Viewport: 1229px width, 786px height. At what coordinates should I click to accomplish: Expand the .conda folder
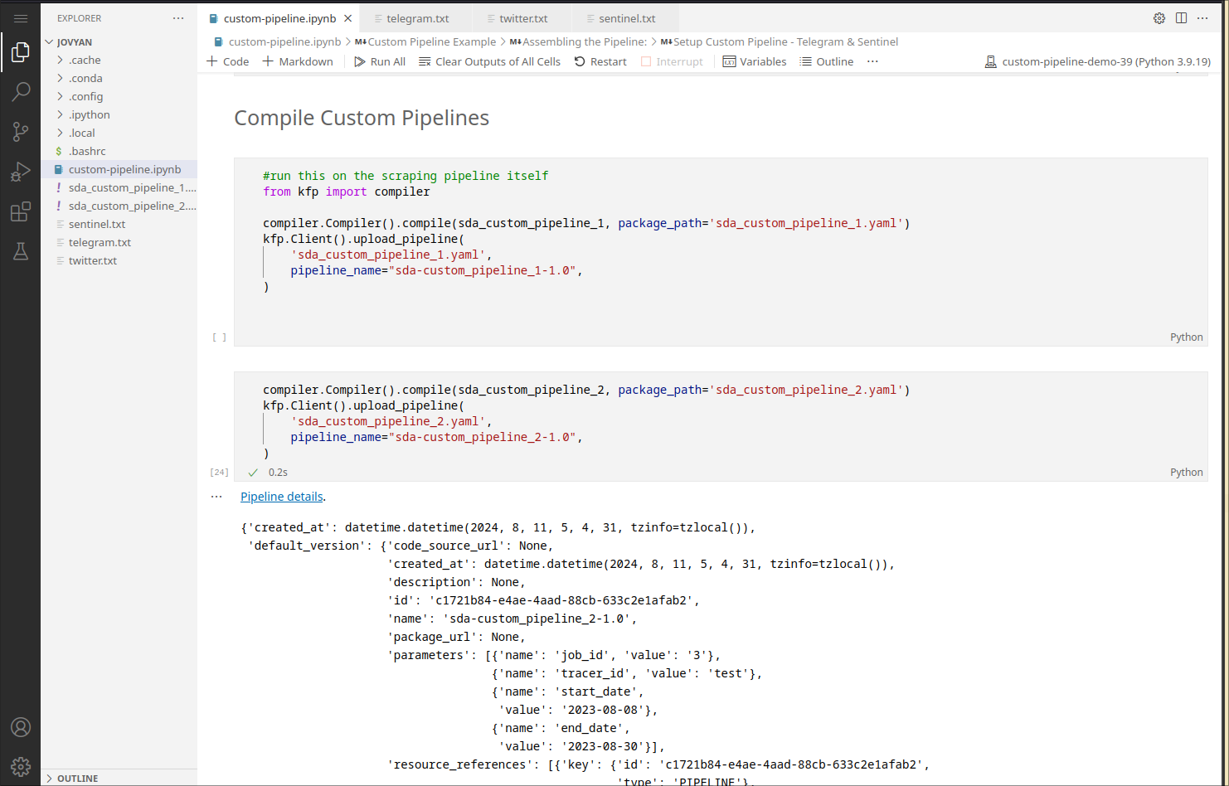(119, 78)
